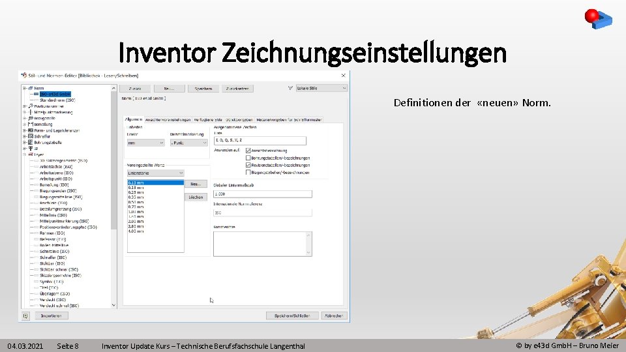Uncheck the Revisionstabellen/-bezeichnungen checkbox
Screen dimensions: 626x352
pyautogui.click(x=248, y=165)
